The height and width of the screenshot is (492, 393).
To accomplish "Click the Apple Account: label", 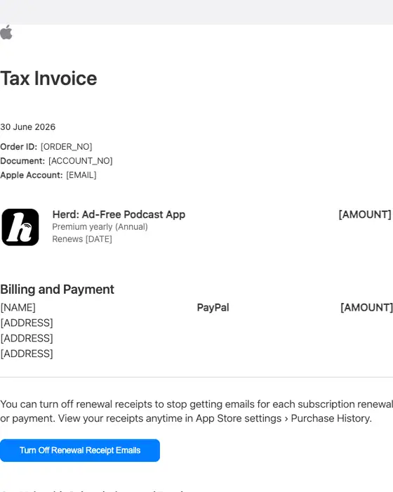I will point(32,175).
